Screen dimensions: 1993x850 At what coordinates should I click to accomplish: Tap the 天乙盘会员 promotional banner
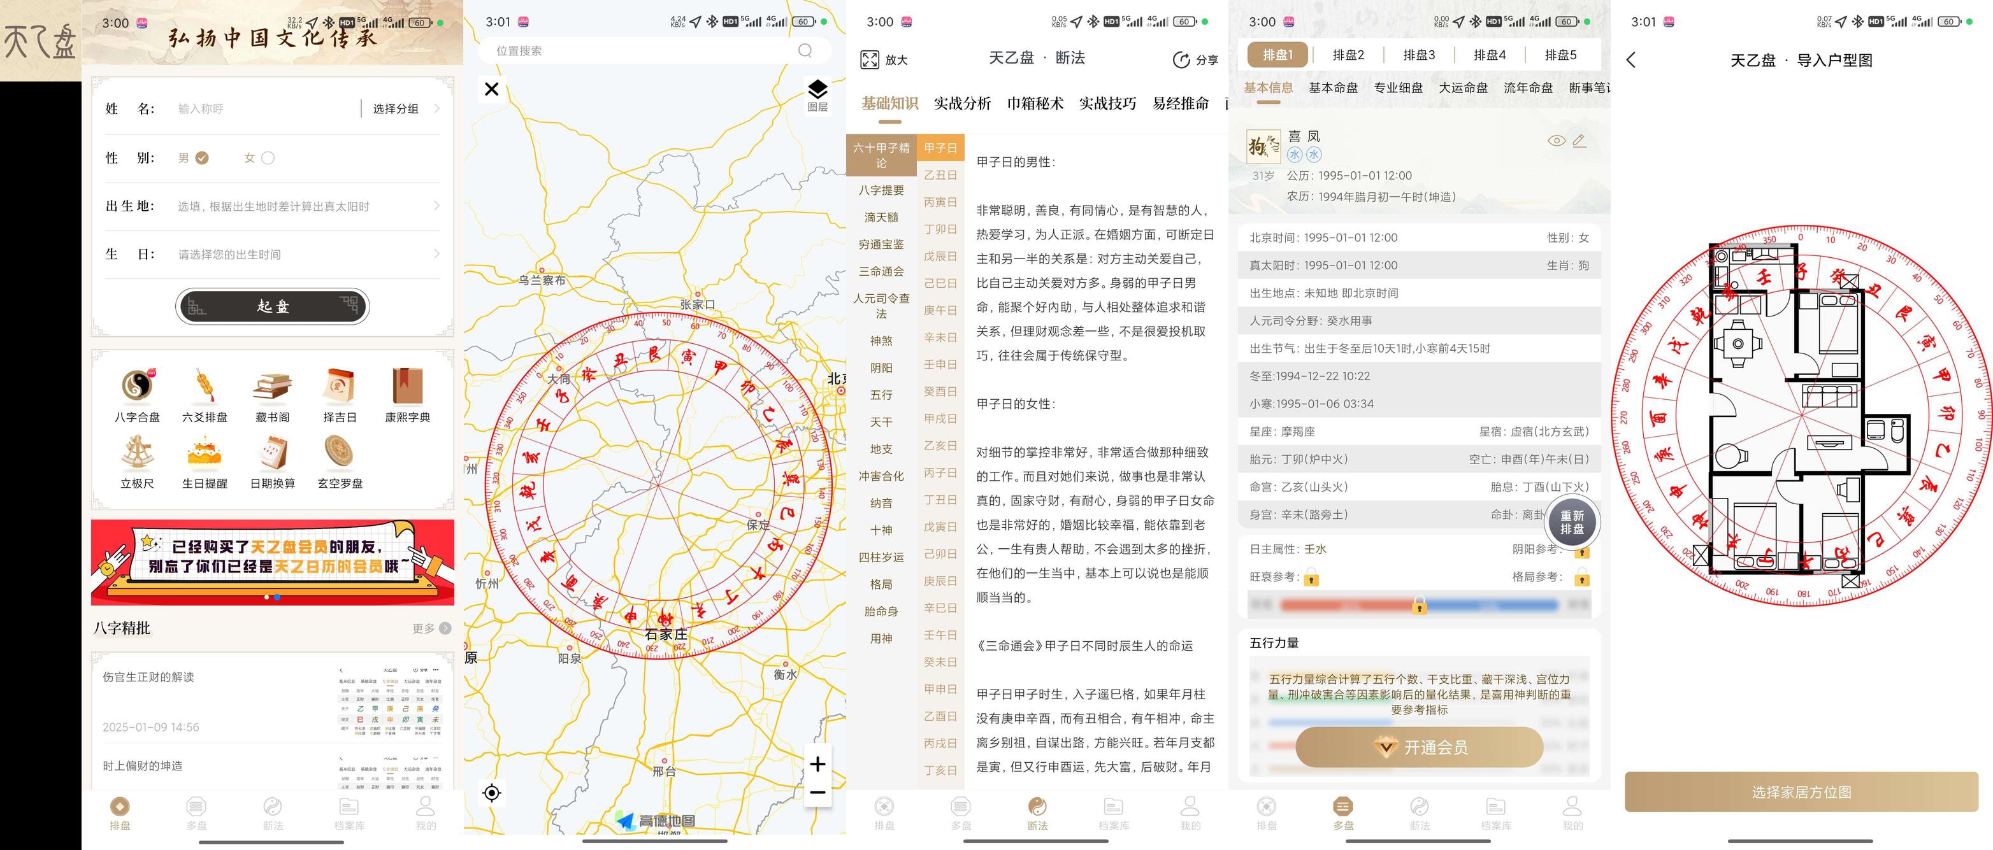pos(272,562)
